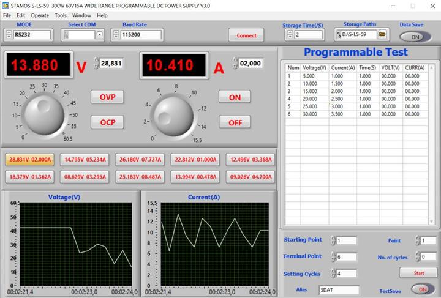Image resolution: width=441 pixels, height=298 pixels.
Task: Click the Time(S) column header
Action: tap(367, 68)
